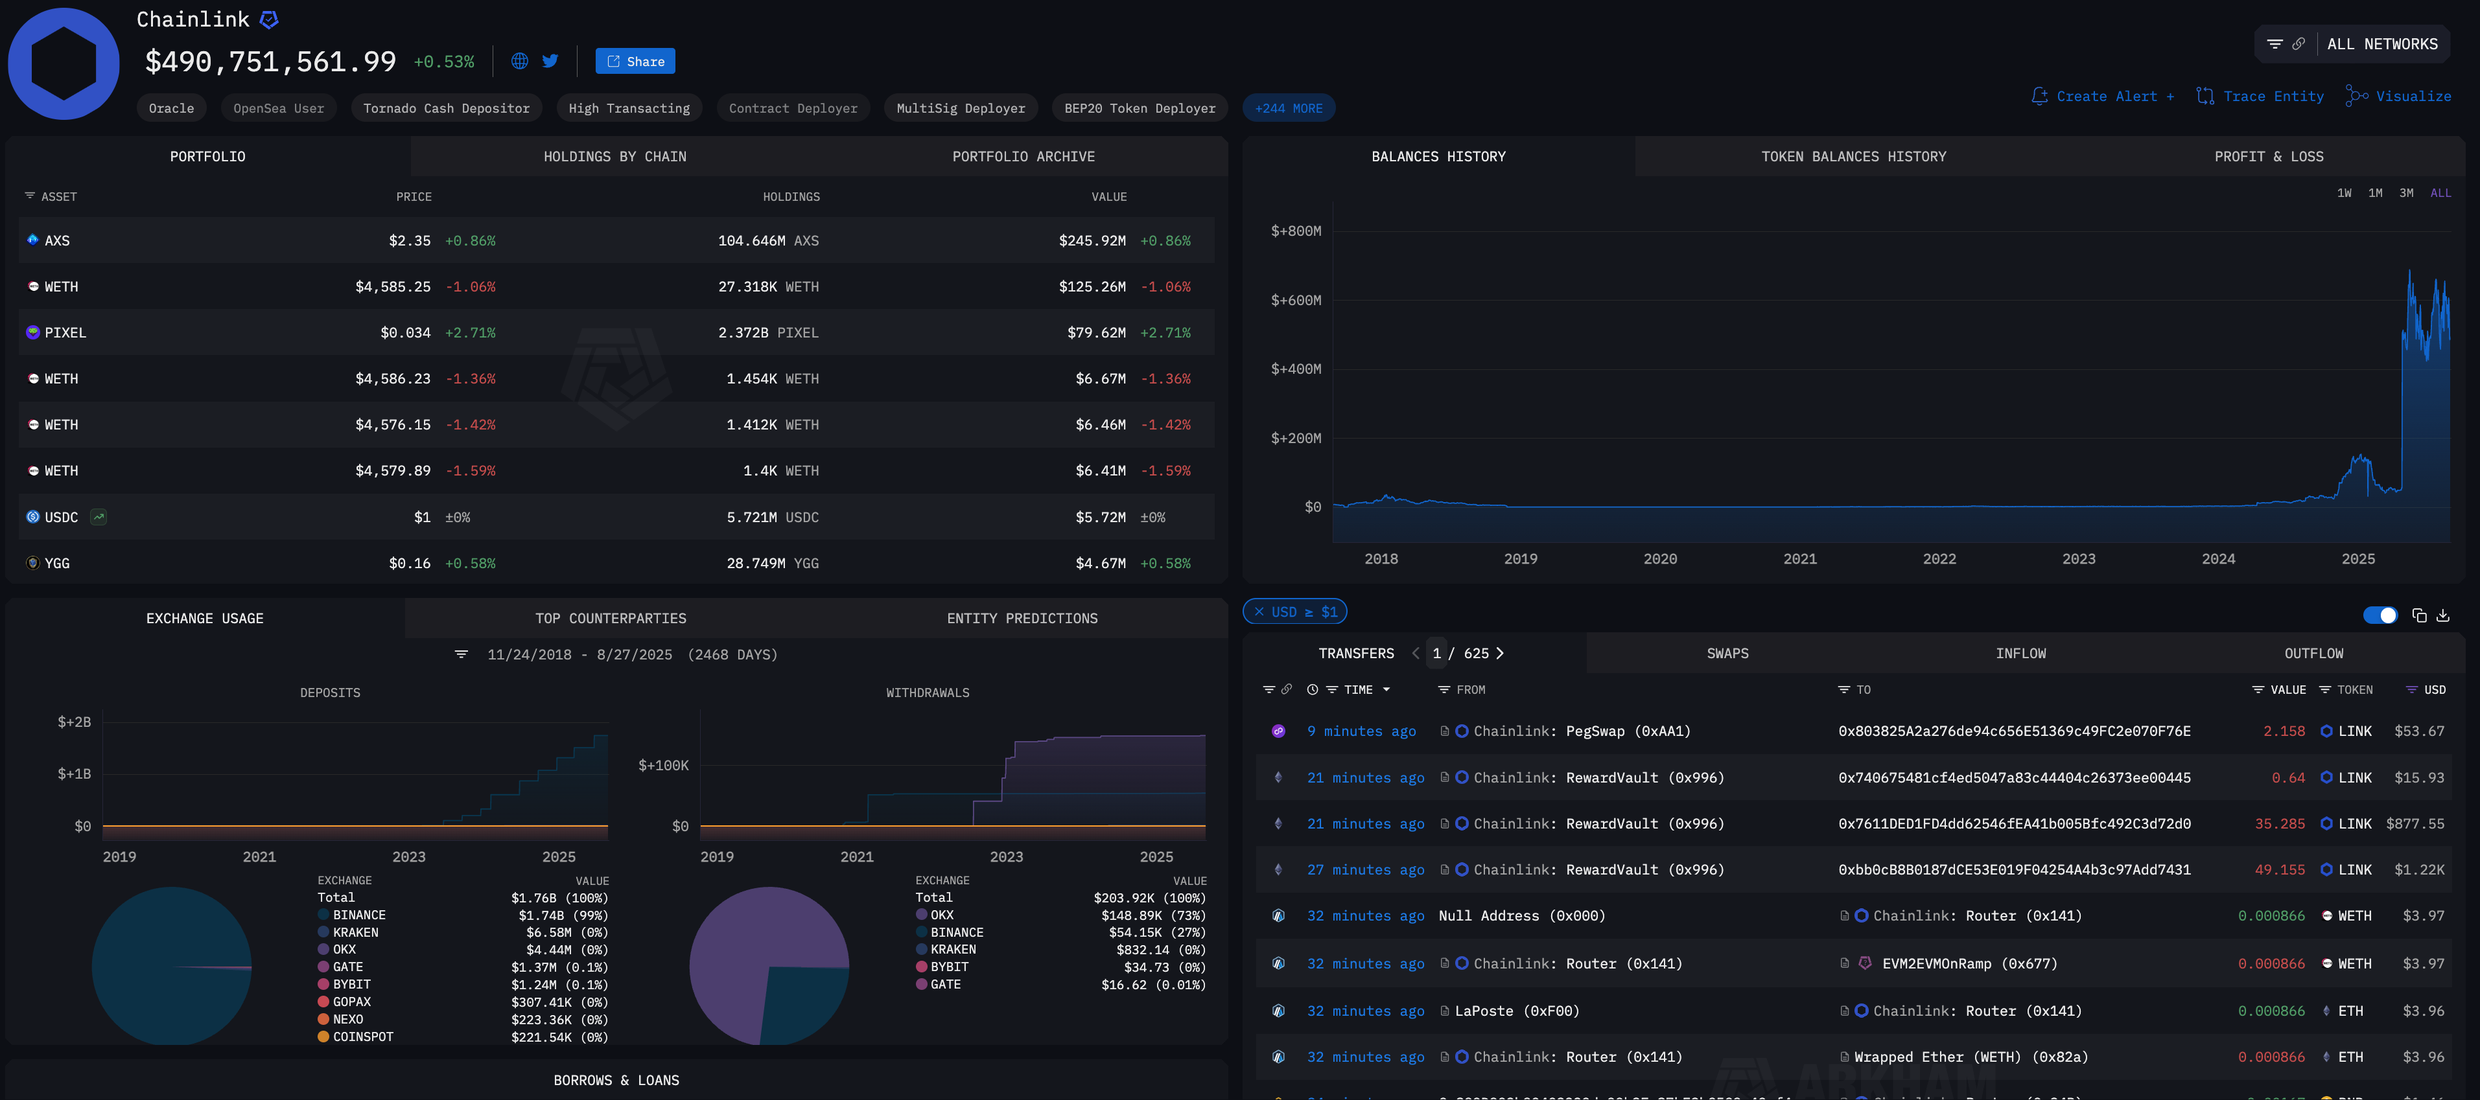Click the YGG token icon
The width and height of the screenshot is (2480, 1100).
(x=32, y=563)
